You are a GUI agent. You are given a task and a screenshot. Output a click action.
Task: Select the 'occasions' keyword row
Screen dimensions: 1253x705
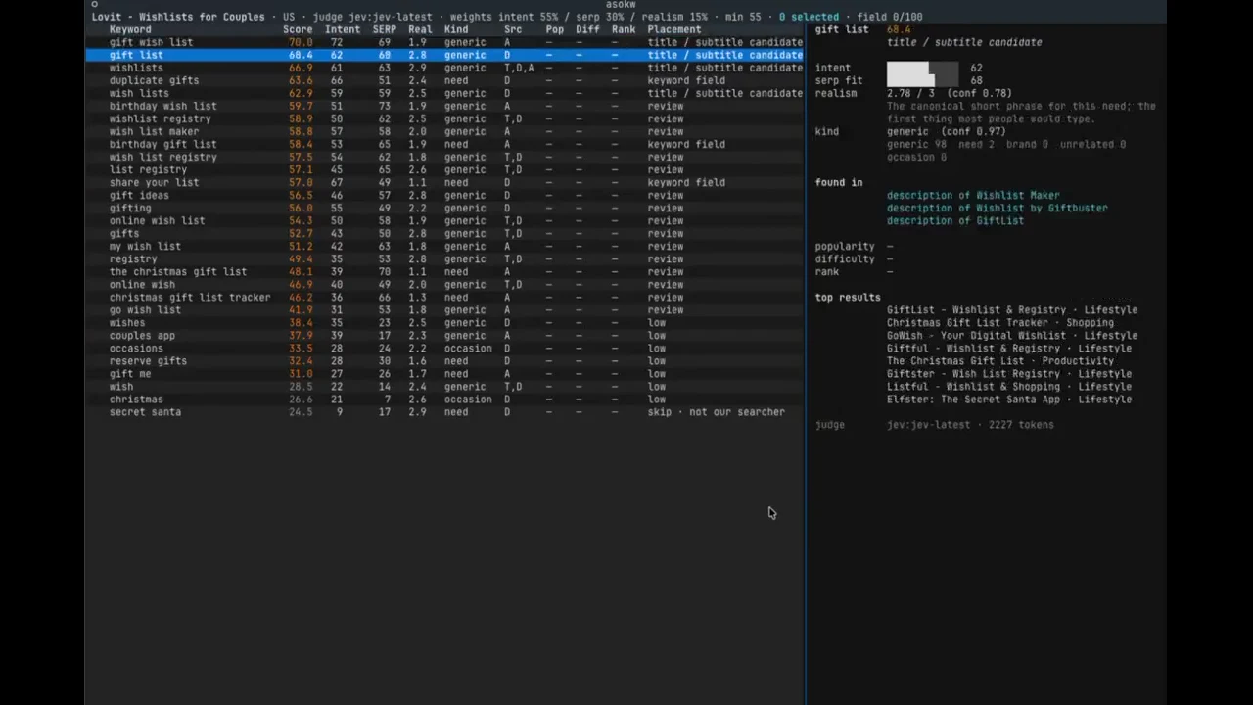pos(444,348)
